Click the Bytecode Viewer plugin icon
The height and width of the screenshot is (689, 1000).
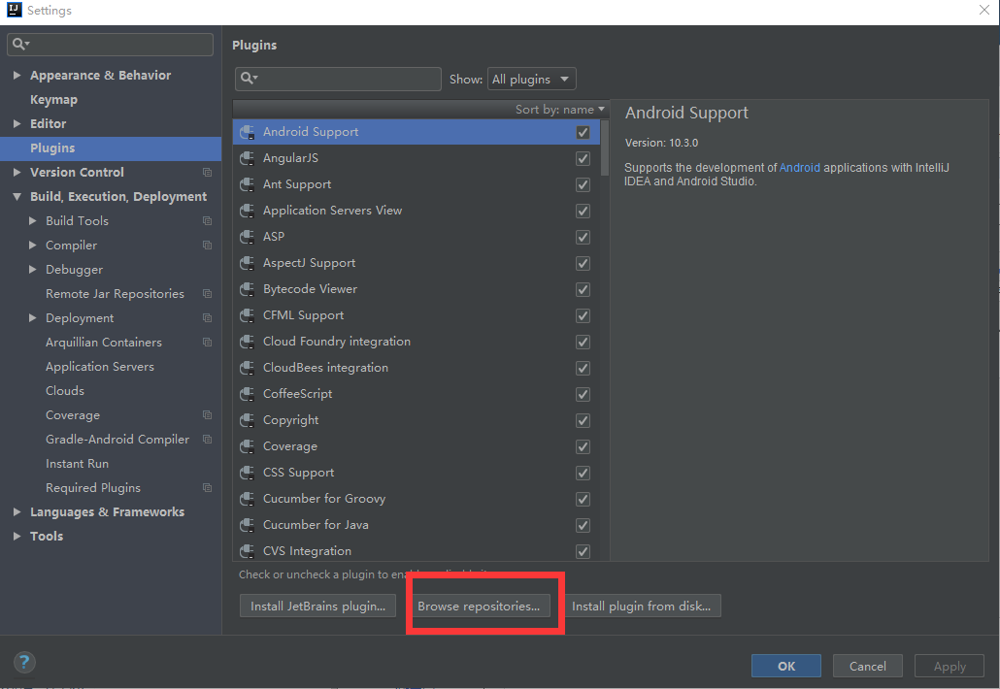[x=247, y=289]
